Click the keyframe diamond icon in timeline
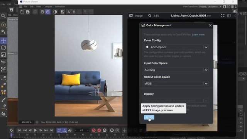Viewport: 247px width, 139px height. point(11,130)
